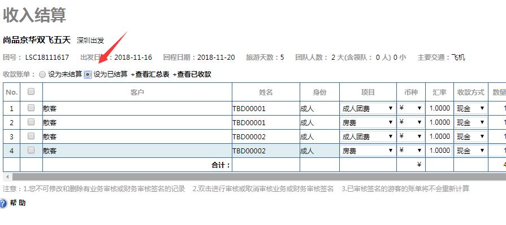506x225 pixels.
Task: Click the 收入结算 page heading
Action: pos(34,15)
